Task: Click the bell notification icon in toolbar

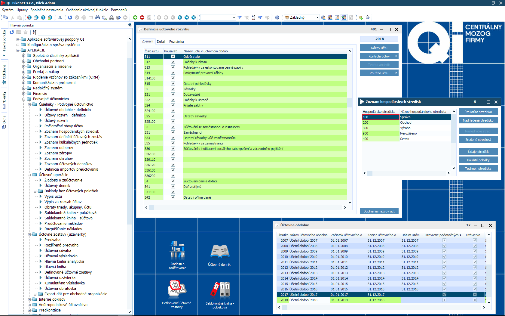Action: click(x=60, y=17)
